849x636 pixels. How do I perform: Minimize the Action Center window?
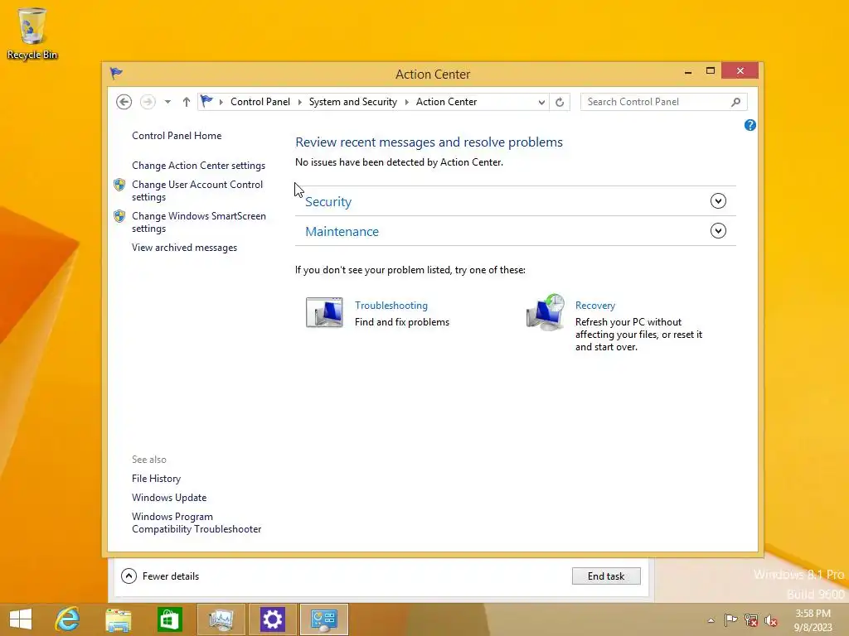coord(688,71)
